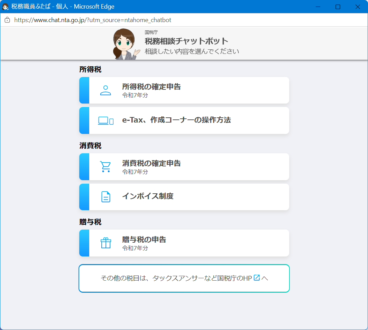Click the 税務相談チャットボット title
This screenshot has height=330, width=368.
pos(186,41)
